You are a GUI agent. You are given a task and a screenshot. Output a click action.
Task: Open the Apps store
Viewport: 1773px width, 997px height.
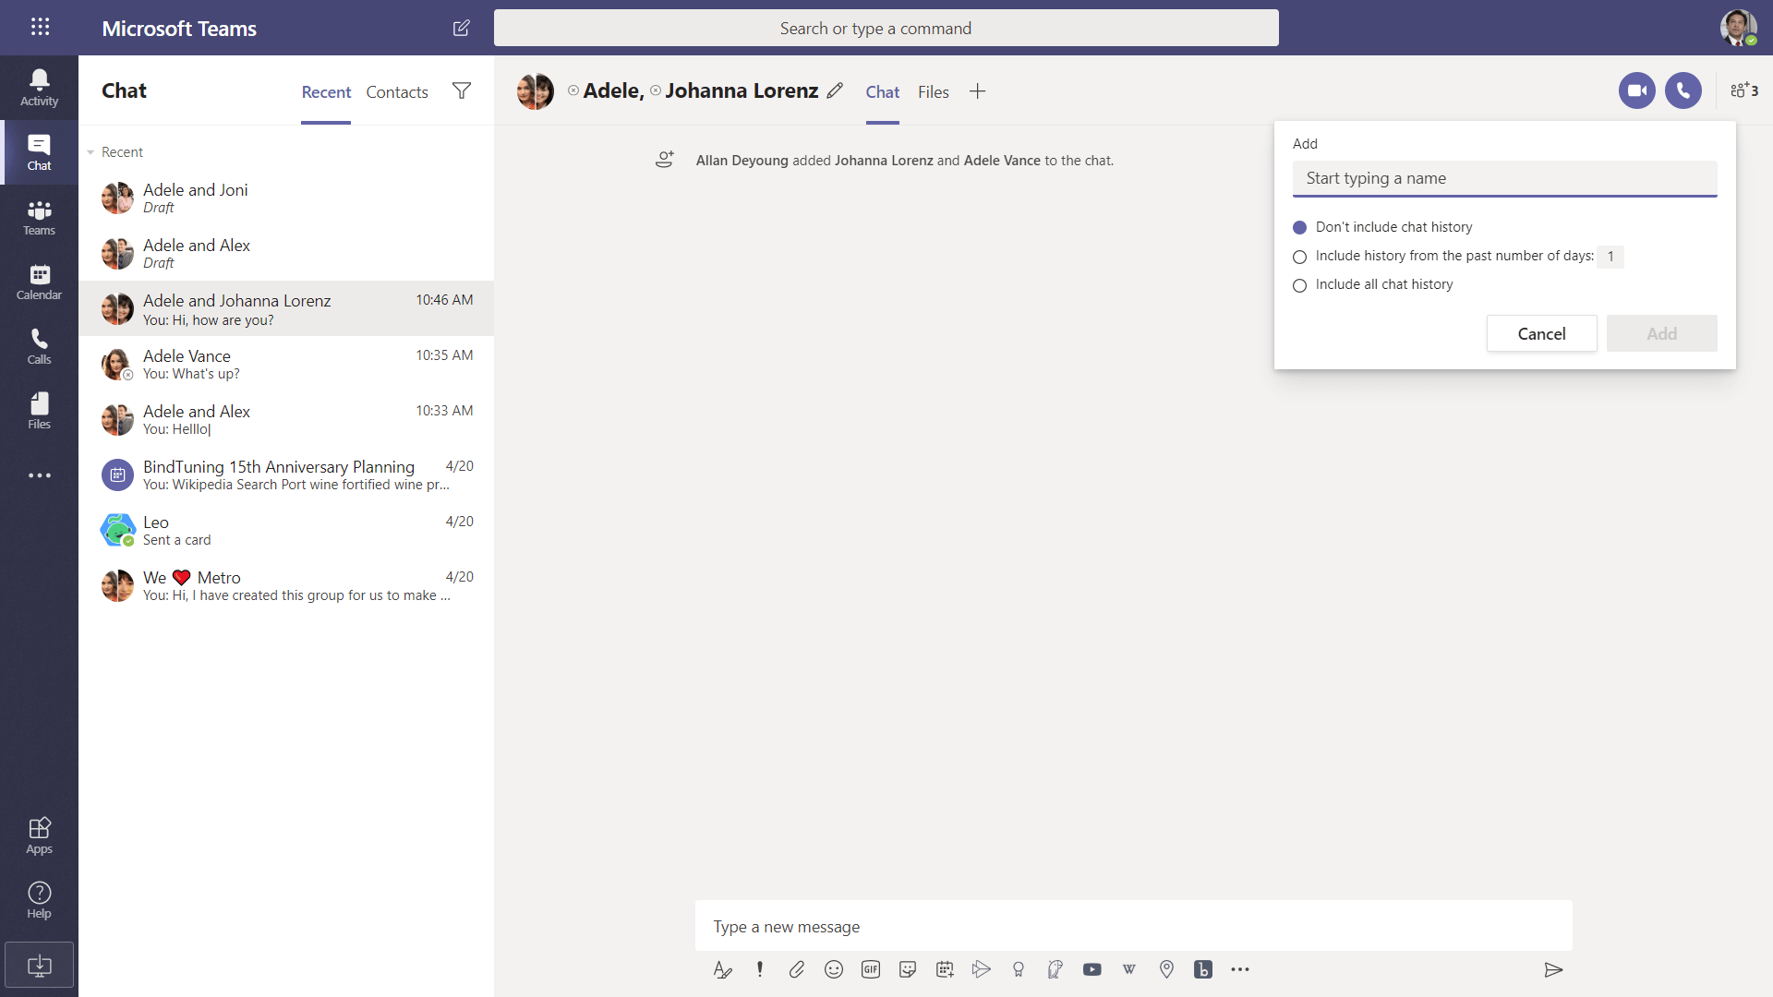[x=39, y=835]
